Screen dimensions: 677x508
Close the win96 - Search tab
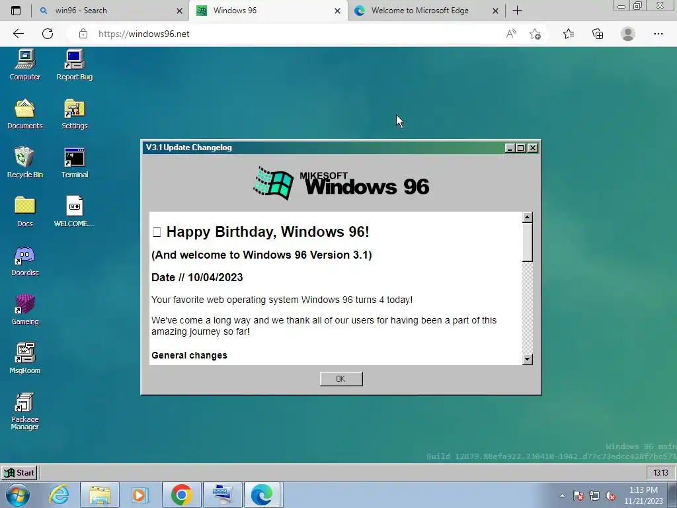180,11
